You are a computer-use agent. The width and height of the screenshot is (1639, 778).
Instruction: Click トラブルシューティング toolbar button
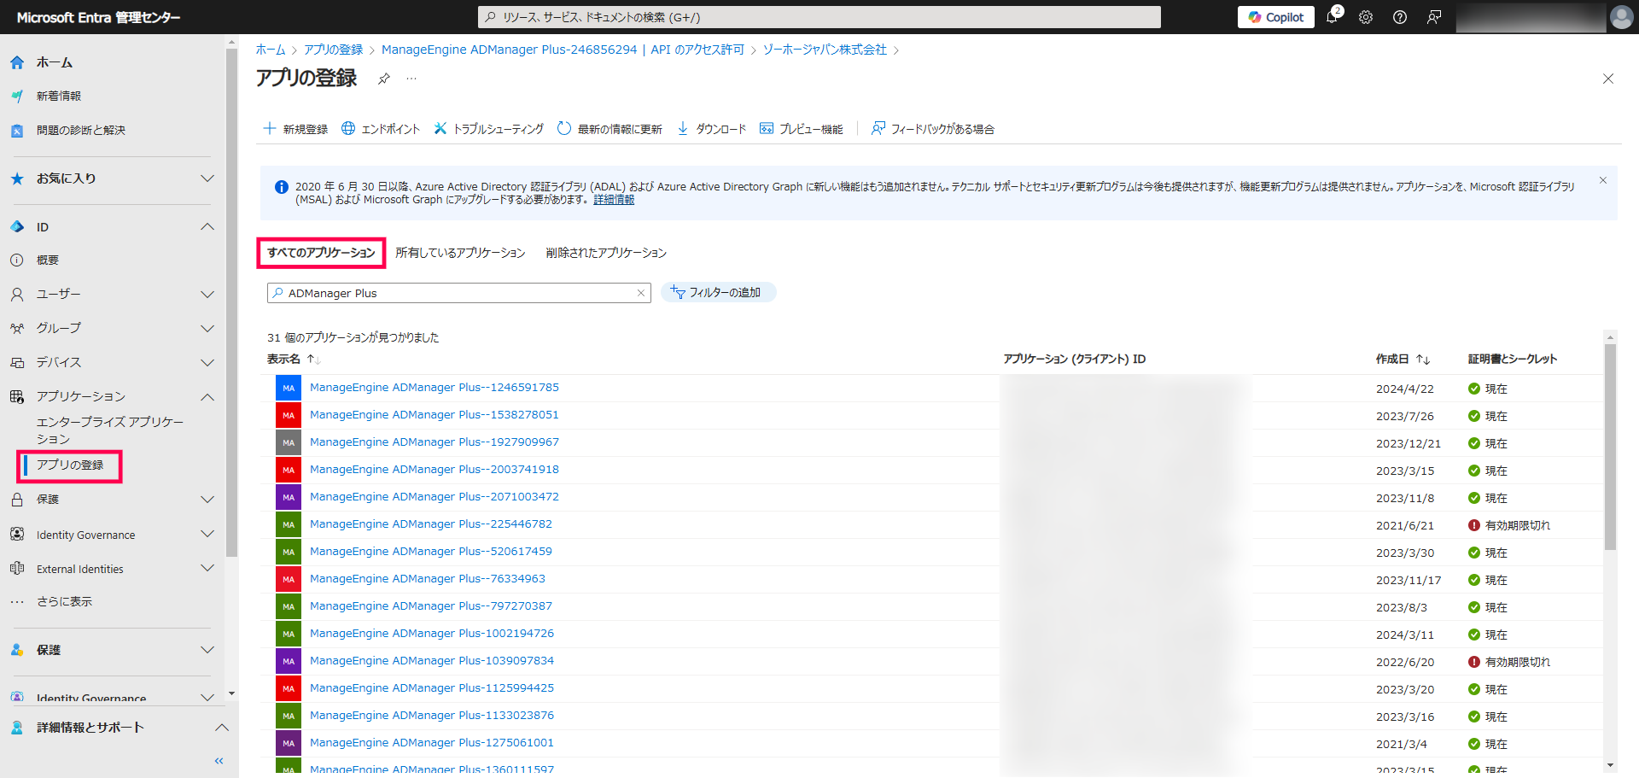pos(488,129)
